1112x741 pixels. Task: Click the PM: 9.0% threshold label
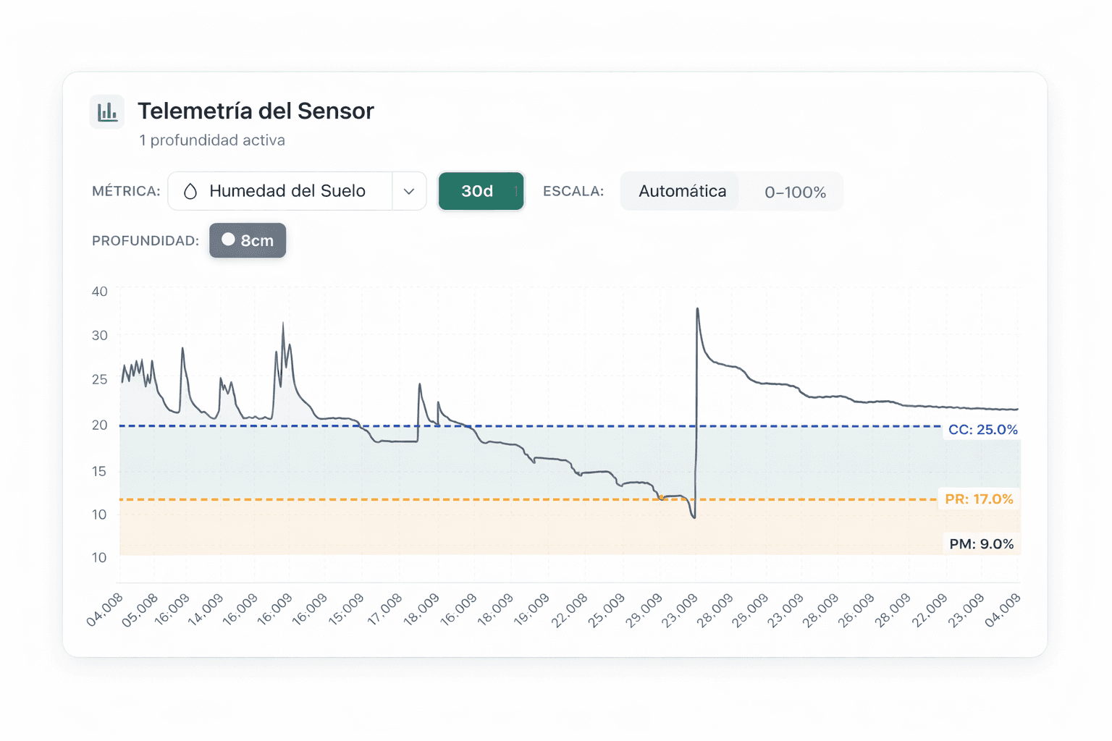(x=981, y=543)
